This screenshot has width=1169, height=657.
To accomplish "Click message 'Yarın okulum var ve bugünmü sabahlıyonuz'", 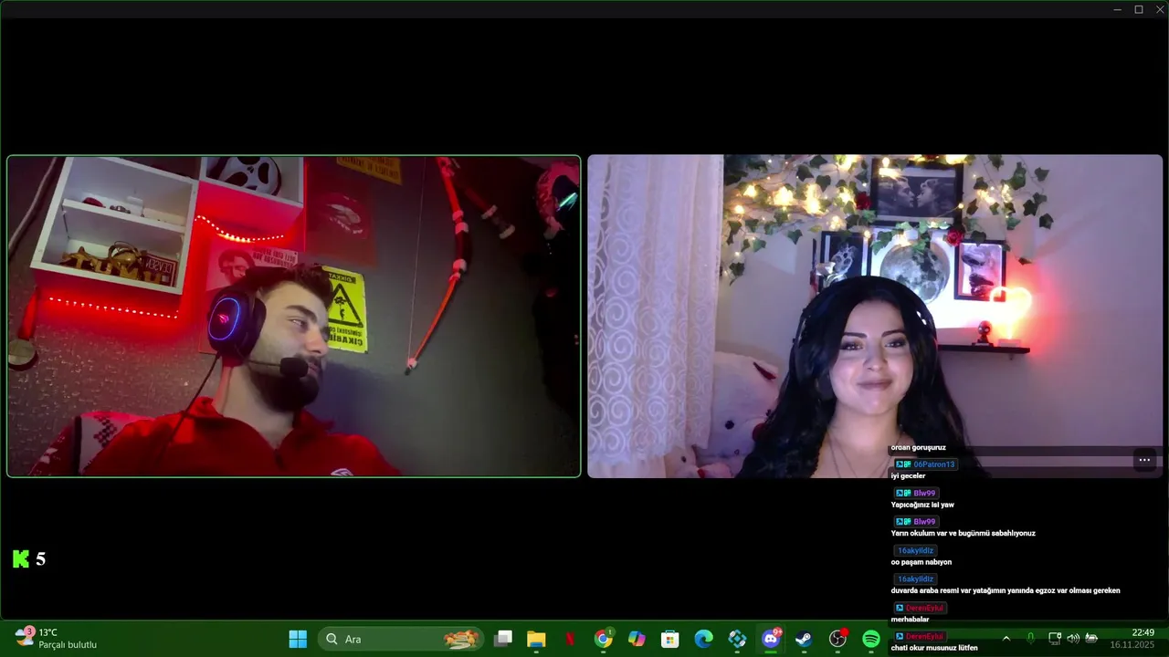I will click(x=963, y=533).
